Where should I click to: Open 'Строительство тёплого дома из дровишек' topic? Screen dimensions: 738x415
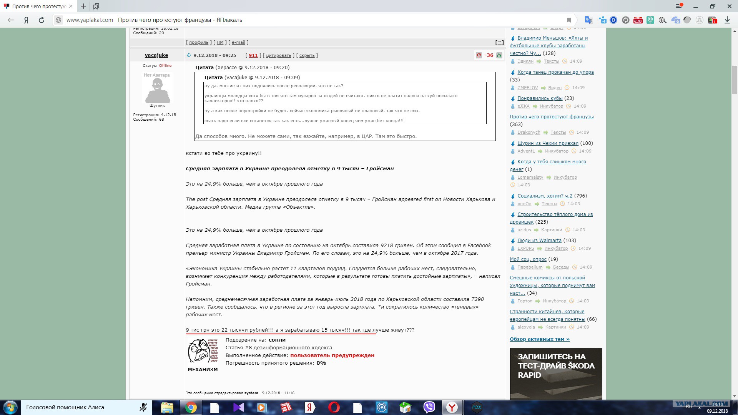click(x=551, y=218)
